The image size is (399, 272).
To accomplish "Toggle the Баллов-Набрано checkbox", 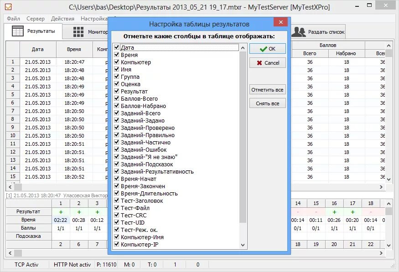I will click(117, 106).
